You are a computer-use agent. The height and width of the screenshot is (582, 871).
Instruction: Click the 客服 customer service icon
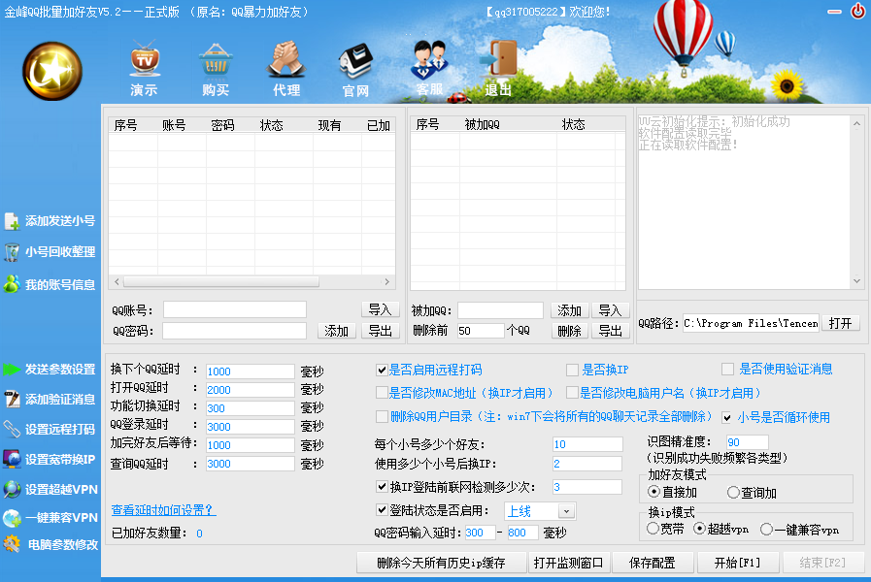428,60
